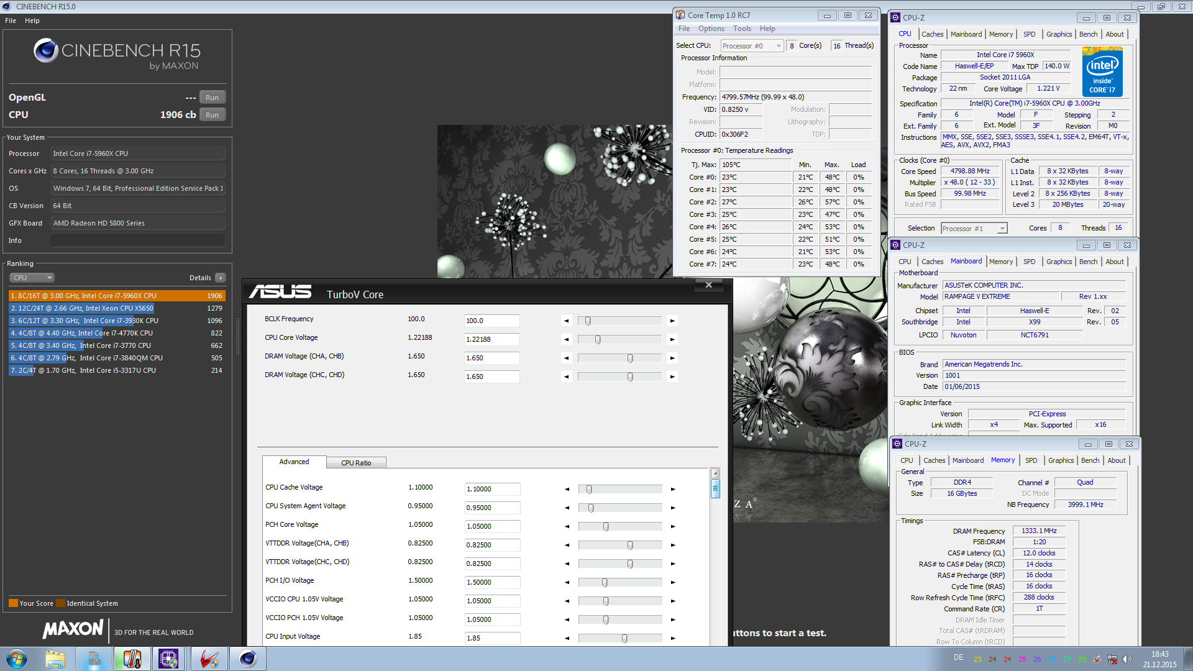
Task: Click the CPU Input Voltage slider handle
Action: click(624, 639)
